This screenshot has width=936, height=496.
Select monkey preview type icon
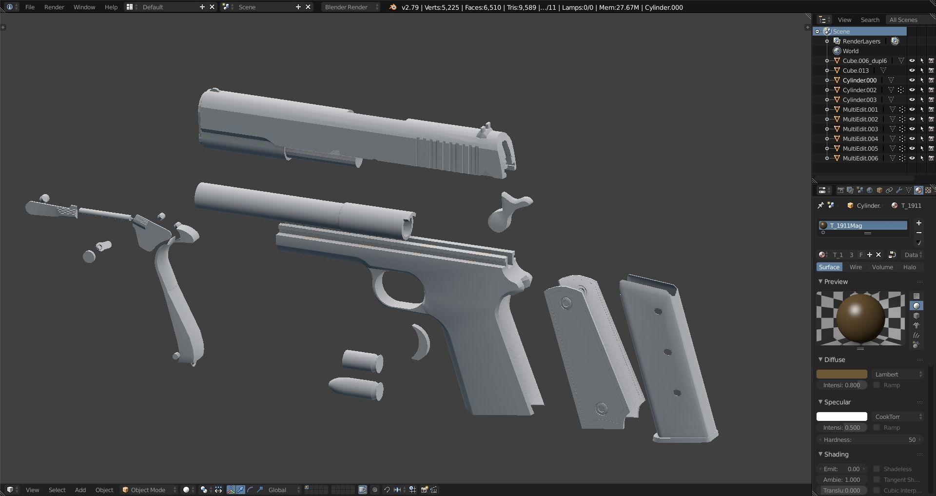[916, 325]
